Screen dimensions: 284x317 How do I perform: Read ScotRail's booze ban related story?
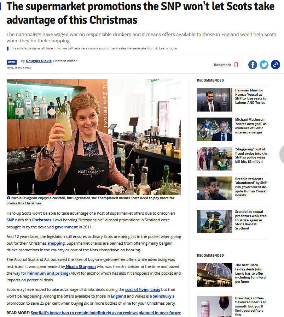[x=106, y=313]
